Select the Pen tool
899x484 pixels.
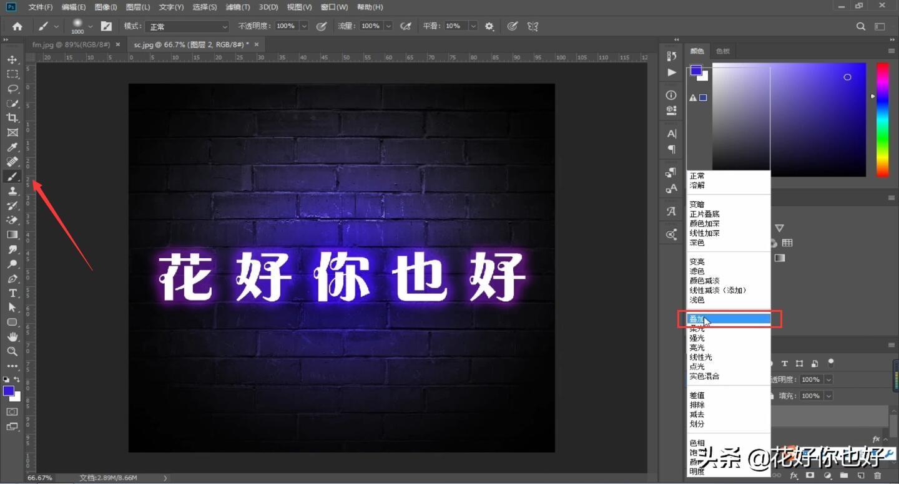pos(12,279)
